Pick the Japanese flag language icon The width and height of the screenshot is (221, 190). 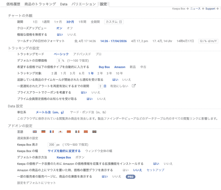60,131
